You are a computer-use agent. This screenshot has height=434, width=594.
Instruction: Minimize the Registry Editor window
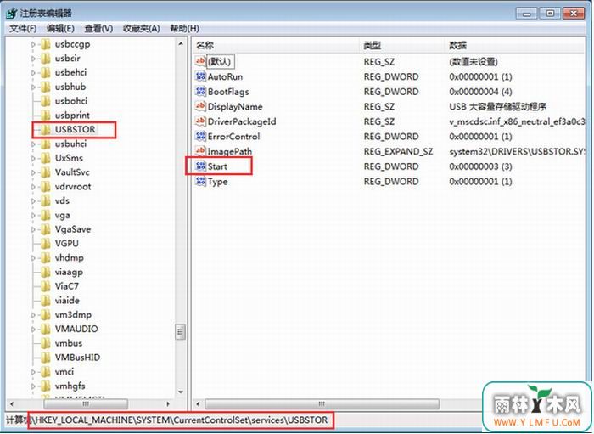point(527,14)
